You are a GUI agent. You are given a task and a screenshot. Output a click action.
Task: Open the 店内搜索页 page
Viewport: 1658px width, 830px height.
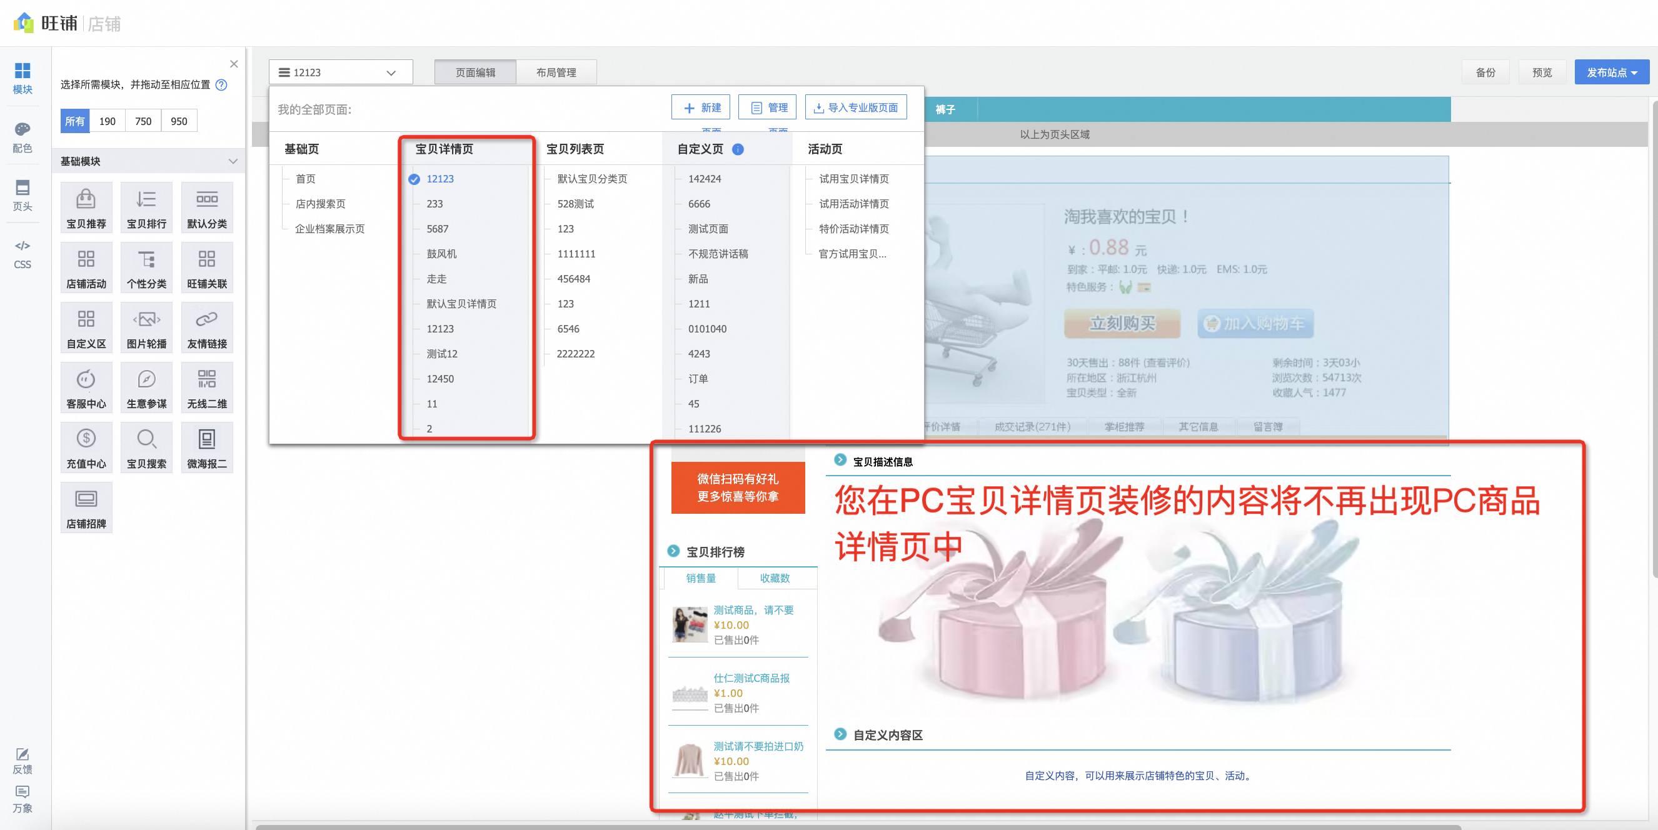321,204
